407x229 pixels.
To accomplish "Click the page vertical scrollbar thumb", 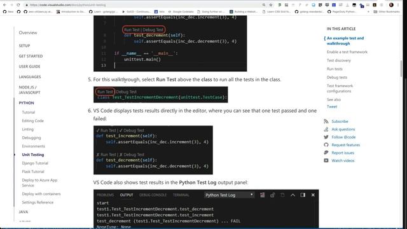I will tap(401, 68).
